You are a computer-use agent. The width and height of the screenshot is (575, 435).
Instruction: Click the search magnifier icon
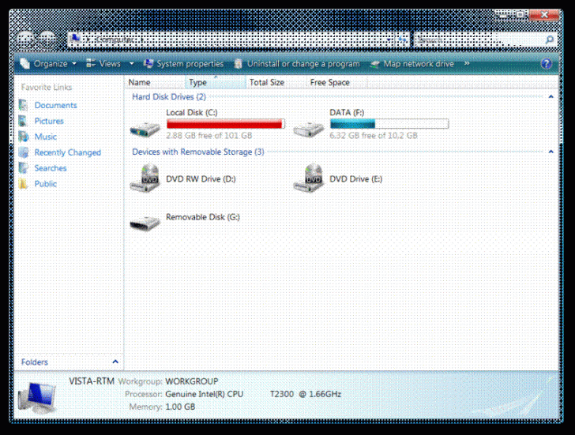click(x=550, y=39)
